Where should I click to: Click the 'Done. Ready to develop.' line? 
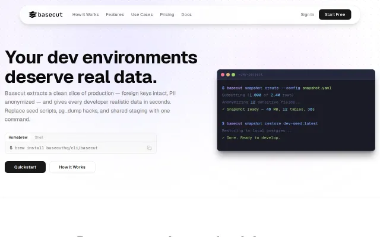[x=251, y=138]
